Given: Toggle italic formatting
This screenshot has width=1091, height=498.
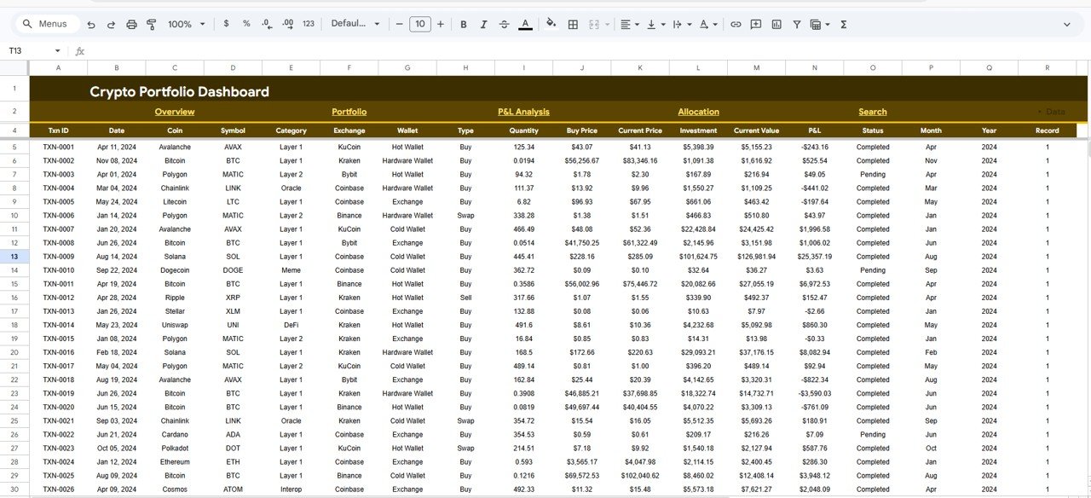Looking at the screenshot, I should [483, 24].
